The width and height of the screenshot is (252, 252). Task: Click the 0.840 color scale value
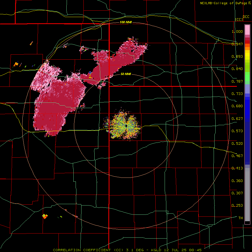[x=237, y=69]
